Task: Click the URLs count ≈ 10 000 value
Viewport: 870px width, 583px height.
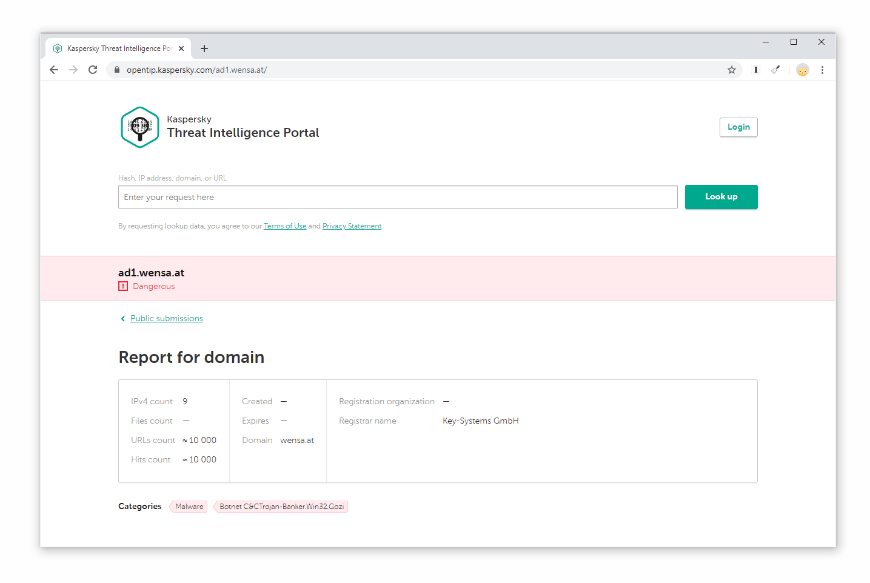Action: click(199, 440)
